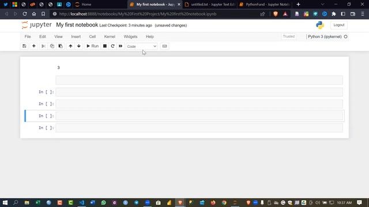
Task: Open Brave Shields lion icon
Action: click(276, 14)
